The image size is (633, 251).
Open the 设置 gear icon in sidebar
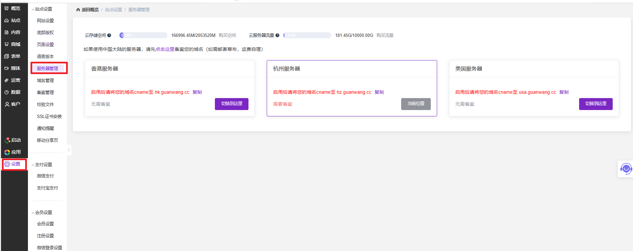[x=7, y=164]
